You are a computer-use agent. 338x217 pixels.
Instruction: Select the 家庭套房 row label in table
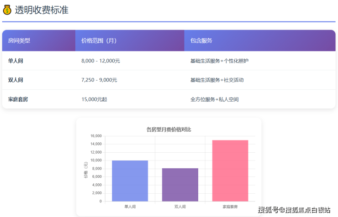(18, 99)
